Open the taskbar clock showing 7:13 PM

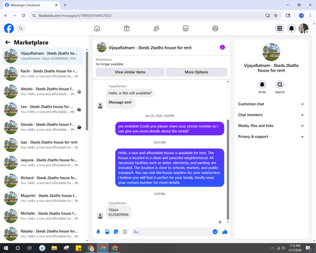point(295,248)
